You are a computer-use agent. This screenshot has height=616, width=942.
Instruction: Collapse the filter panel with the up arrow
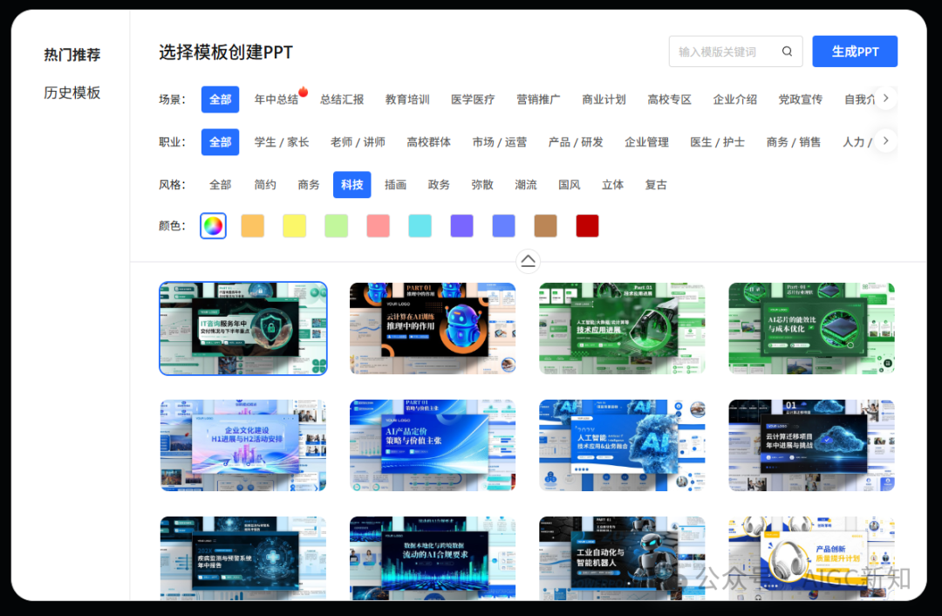coord(528,260)
